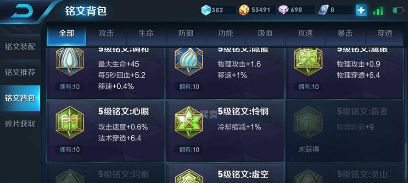Image resolution: width=408 pixels, height=183 pixels.
Task: Tap the blue cube fragment icon
Action: (206, 10)
